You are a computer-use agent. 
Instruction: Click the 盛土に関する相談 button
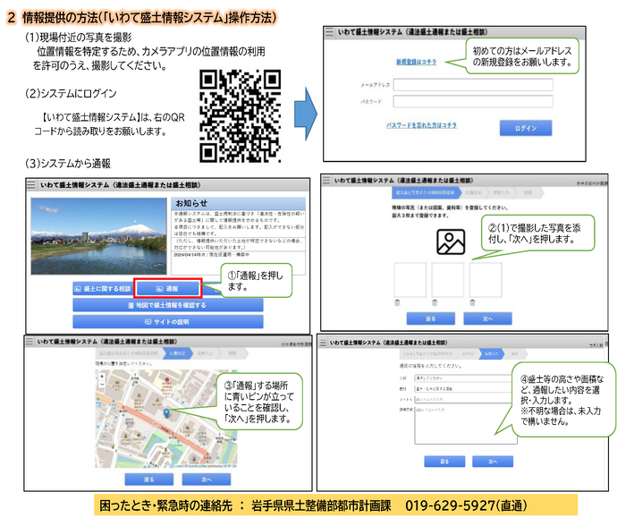103,289
